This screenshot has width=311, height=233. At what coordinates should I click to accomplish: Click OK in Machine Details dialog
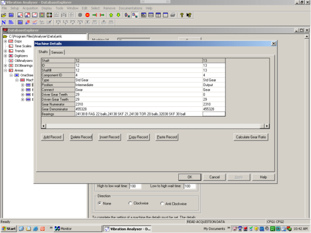(x=190, y=177)
